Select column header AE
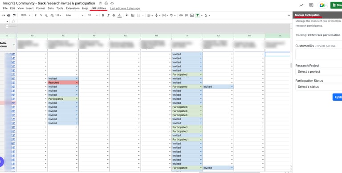Viewport: 342px width, 173px height. tap(63, 35)
